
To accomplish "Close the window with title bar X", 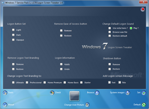I will (144, 2).
